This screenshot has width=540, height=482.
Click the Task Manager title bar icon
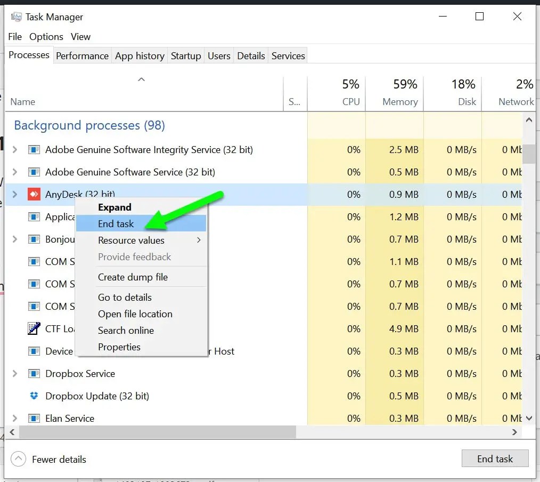[x=17, y=17]
